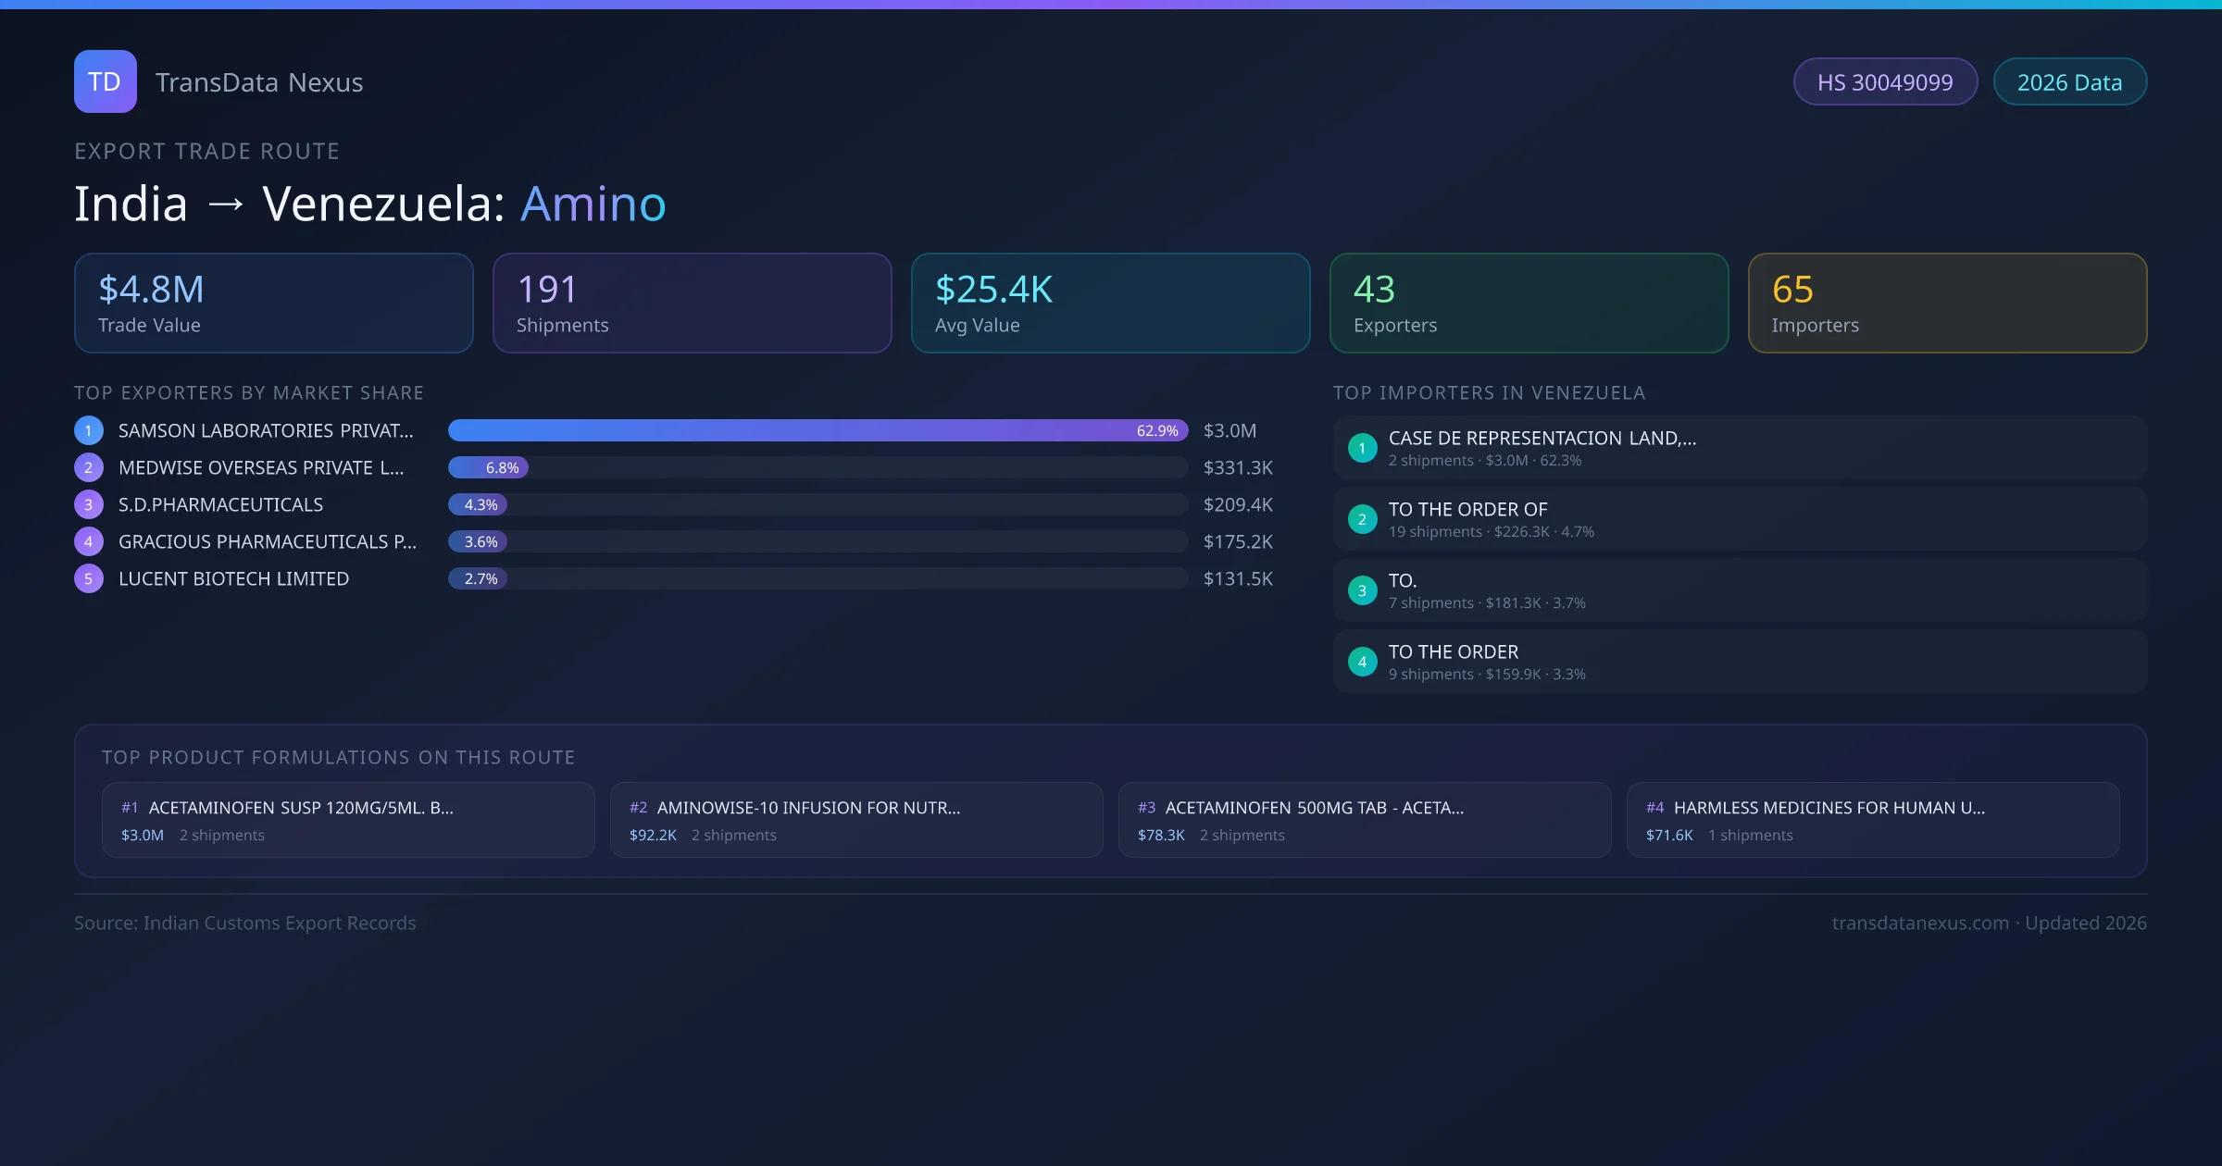The width and height of the screenshot is (2222, 1166).
Task: Click the transdatanexus.com footer link
Action: (x=1919, y=923)
